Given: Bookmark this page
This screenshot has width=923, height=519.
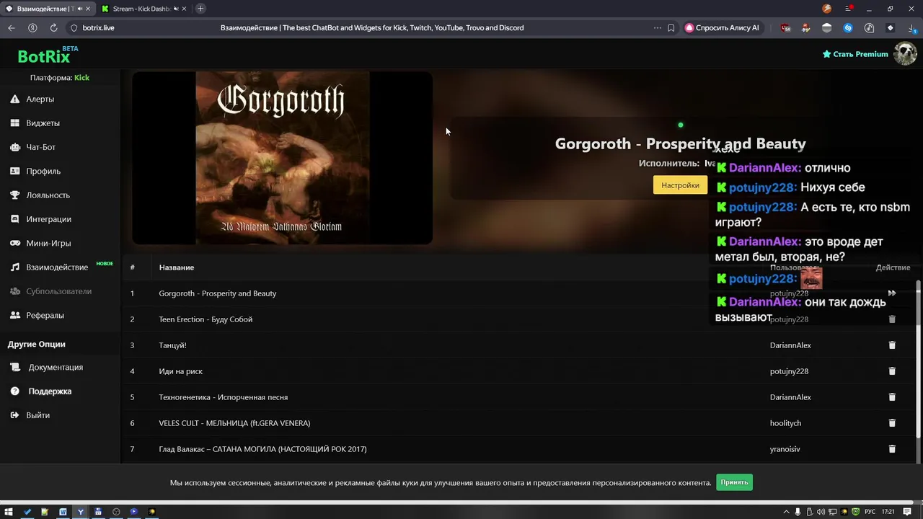Looking at the screenshot, I should click(x=671, y=28).
